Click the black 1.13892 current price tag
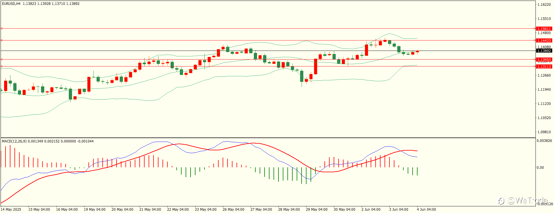This screenshot has width=554, height=213. [x=544, y=51]
